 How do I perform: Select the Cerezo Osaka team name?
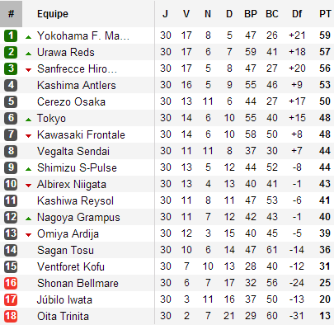(71, 101)
